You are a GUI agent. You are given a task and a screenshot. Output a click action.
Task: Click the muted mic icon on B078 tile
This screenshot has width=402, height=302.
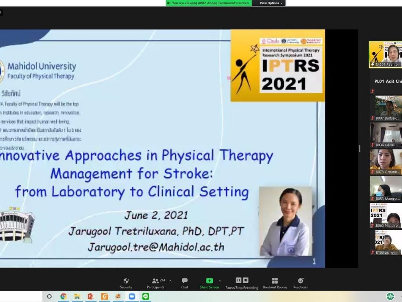pyautogui.click(x=373, y=172)
